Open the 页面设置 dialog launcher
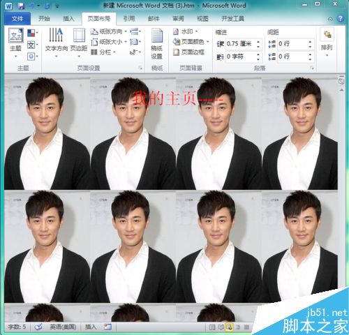 (x=140, y=68)
